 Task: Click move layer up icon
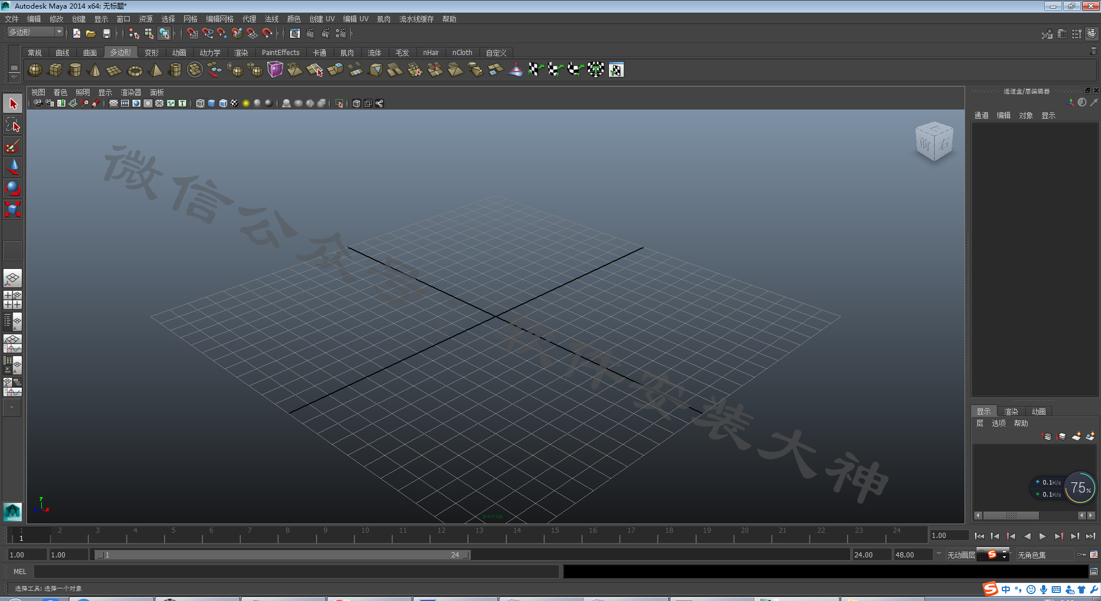[x=1047, y=436]
